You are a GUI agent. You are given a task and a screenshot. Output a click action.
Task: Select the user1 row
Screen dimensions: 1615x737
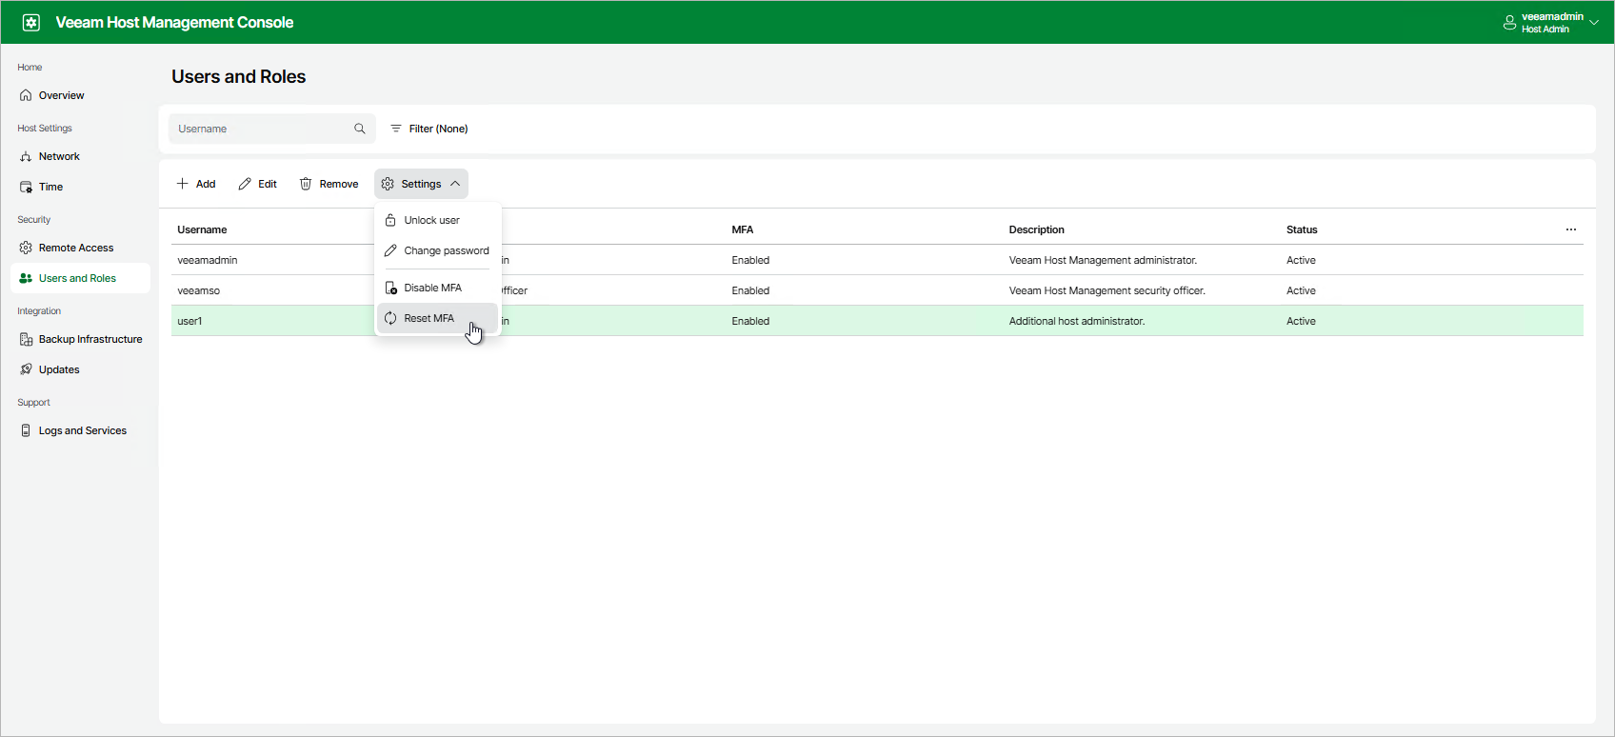[877, 321]
